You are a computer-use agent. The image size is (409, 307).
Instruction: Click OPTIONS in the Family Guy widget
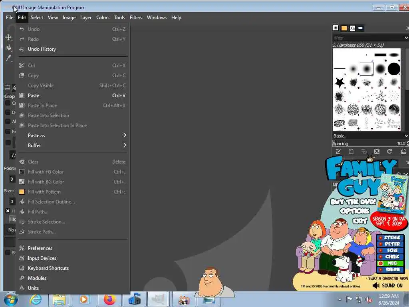point(355,211)
